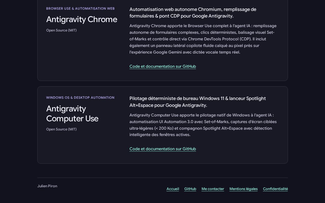Open the GitHub footer link

pos(190,189)
